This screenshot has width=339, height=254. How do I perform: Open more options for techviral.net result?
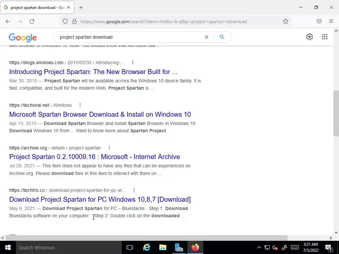point(80,105)
